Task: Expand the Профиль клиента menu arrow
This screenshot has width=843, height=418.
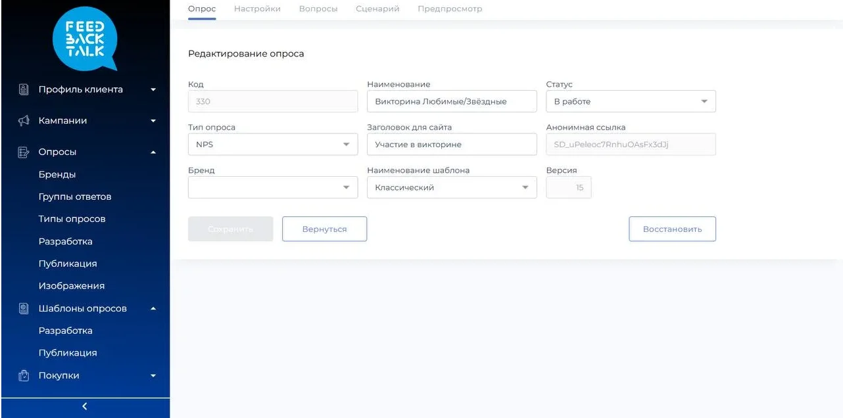Action: point(153,90)
